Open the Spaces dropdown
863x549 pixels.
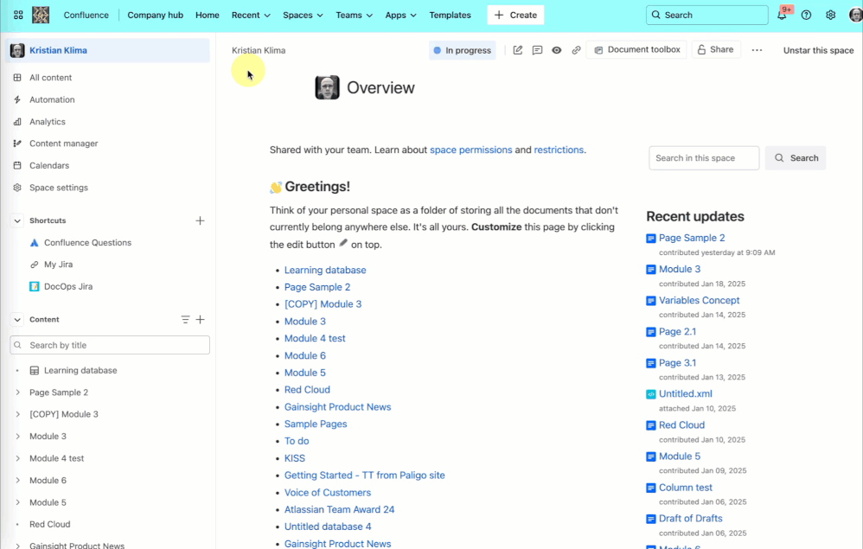303,15
